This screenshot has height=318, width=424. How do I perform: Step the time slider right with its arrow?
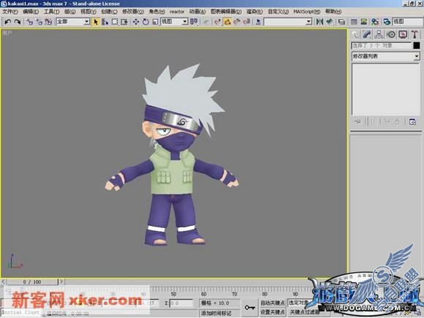tap(61, 281)
